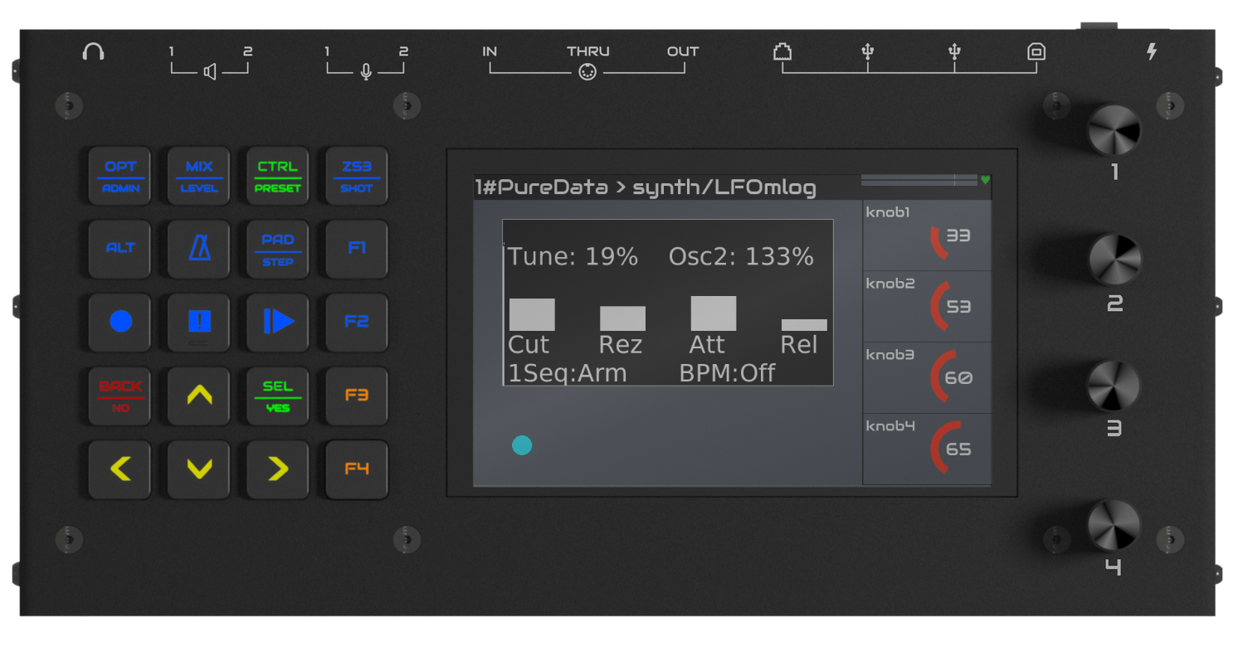The height and width of the screenshot is (646, 1238).
Task: Click the first USB port icon
Action: click(x=868, y=52)
